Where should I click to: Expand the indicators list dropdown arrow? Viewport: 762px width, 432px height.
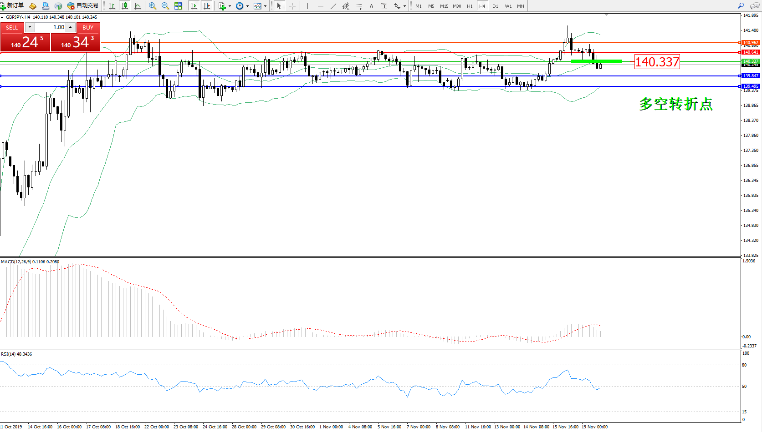point(230,6)
